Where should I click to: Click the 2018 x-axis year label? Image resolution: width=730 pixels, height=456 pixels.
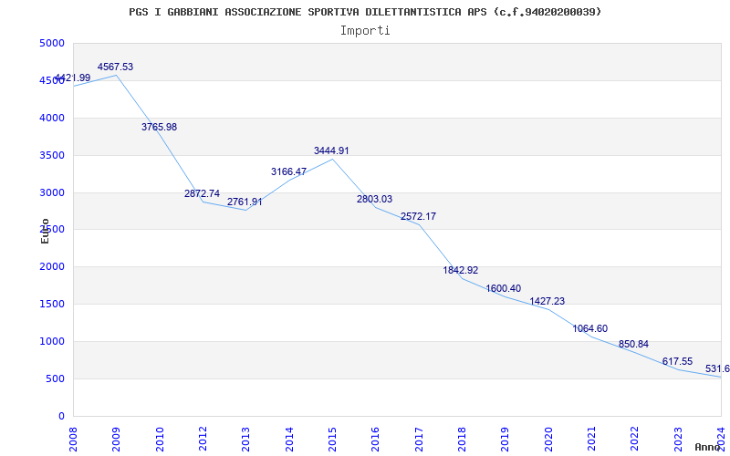point(462,440)
